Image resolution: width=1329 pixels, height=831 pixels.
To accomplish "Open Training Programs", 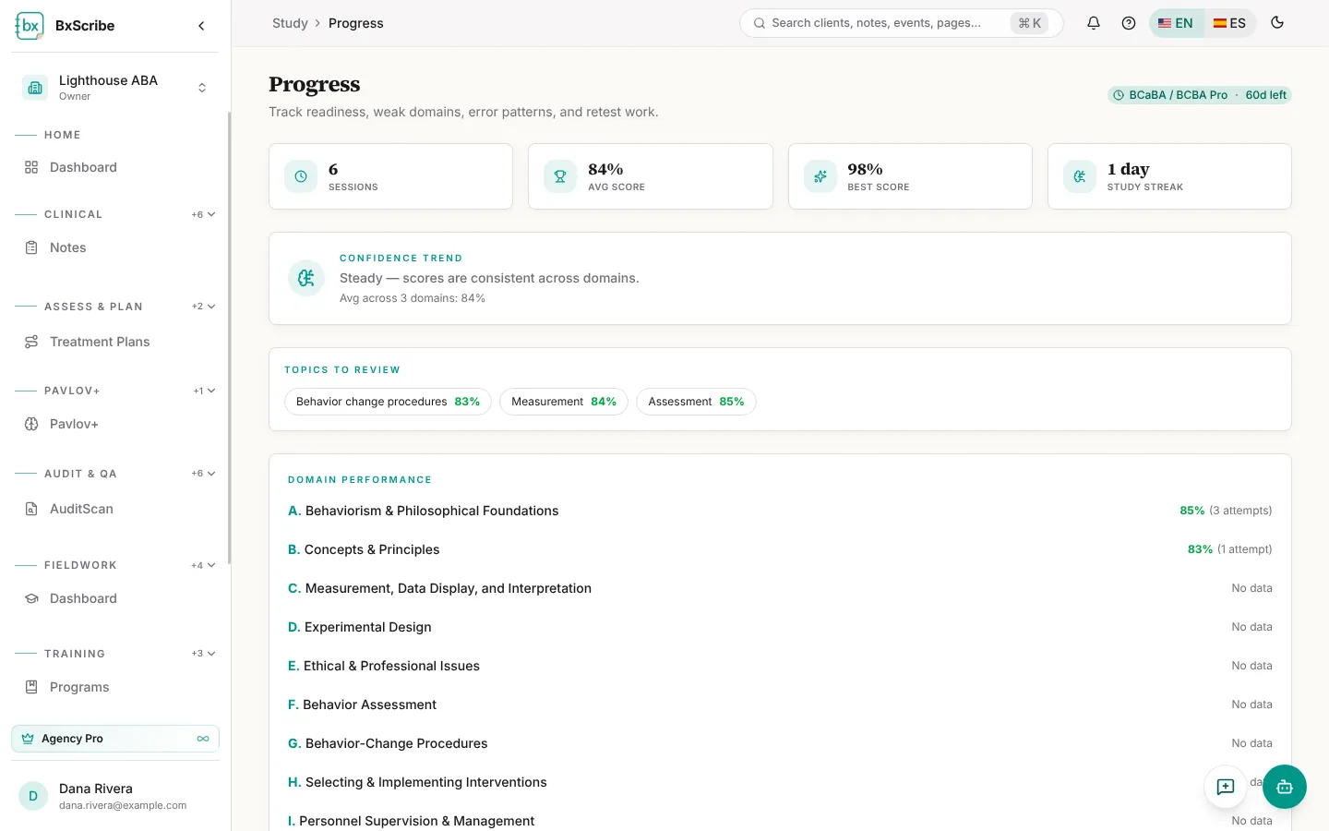I will [115, 687].
